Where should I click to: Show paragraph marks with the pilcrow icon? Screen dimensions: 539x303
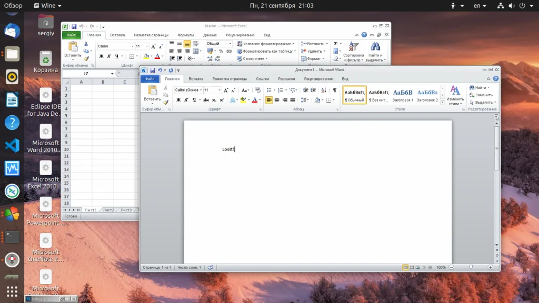click(x=334, y=90)
